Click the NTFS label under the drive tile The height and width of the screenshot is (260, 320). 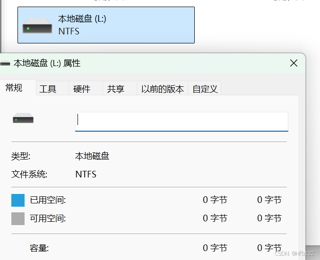[x=69, y=31]
